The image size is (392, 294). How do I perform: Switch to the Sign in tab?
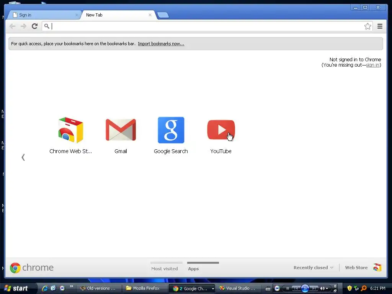pos(44,15)
